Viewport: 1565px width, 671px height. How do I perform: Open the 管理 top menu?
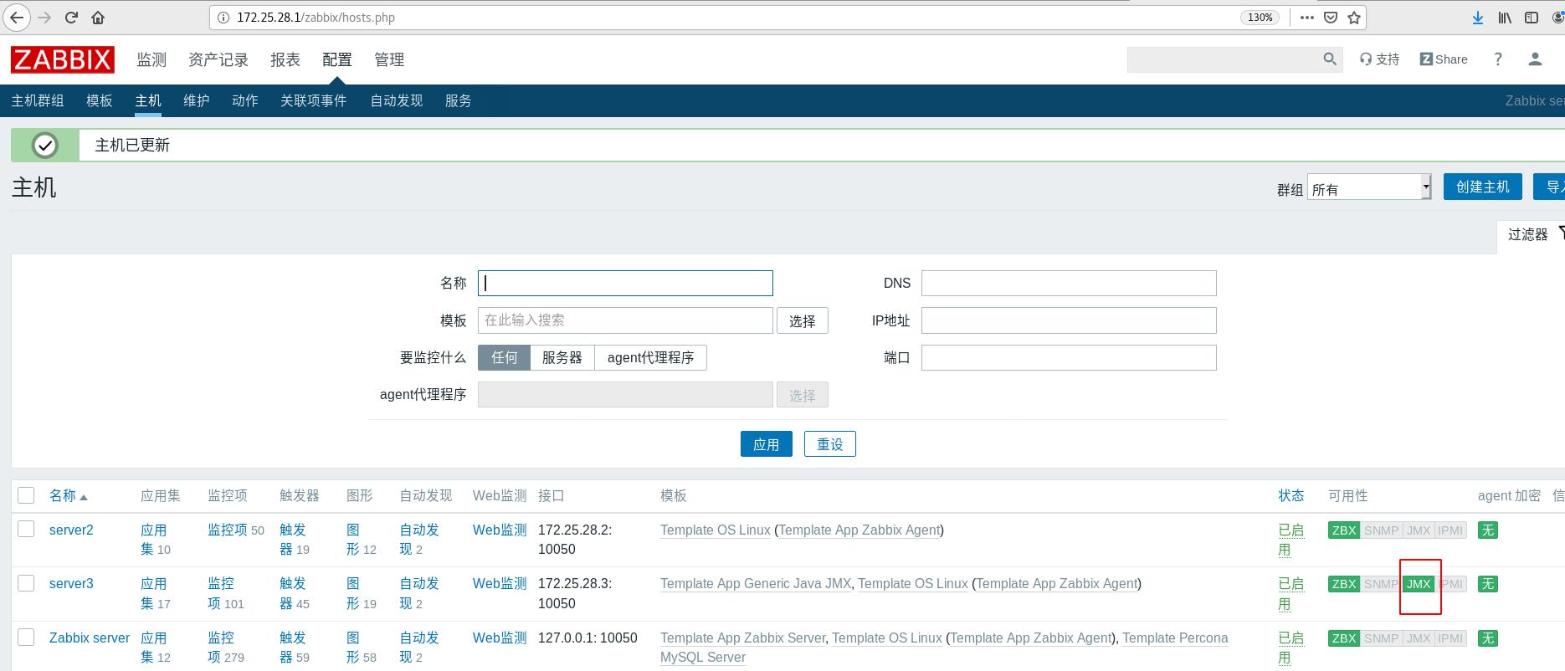[x=389, y=60]
